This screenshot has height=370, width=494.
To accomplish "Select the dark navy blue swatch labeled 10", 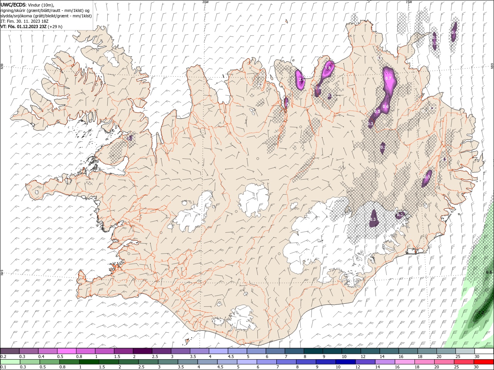I will click(345, 362).
